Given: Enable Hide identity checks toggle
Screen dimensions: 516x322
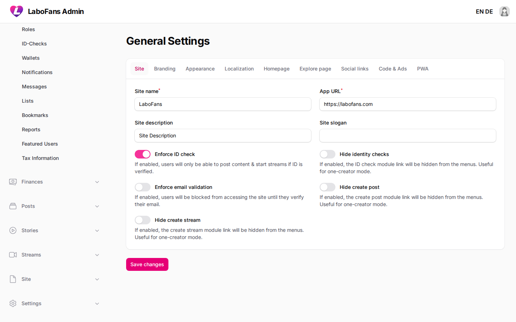Looking at the screenshot, I should 328,154.
